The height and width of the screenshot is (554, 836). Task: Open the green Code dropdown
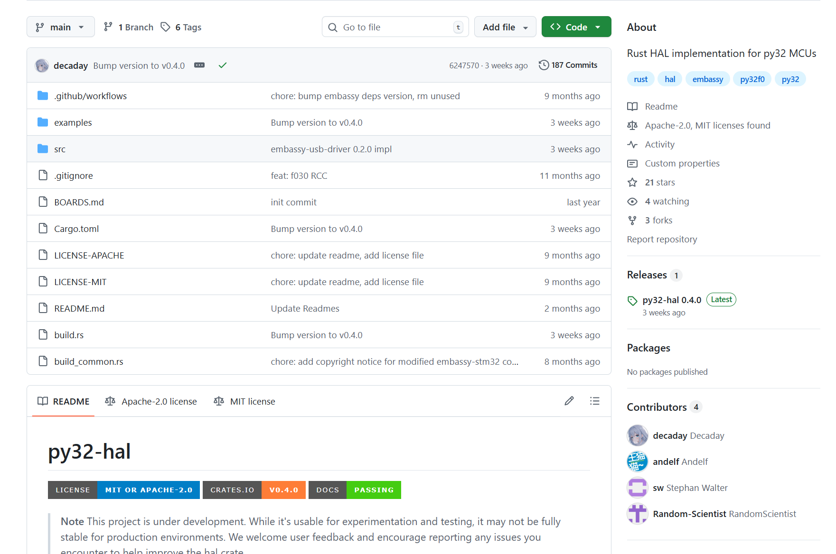coord(576,27)
